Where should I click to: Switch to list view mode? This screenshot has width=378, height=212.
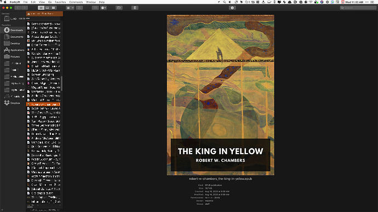41,8
